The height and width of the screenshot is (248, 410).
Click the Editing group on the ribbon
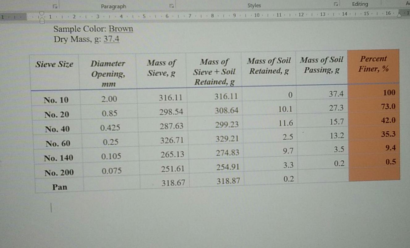click(360, 4)
